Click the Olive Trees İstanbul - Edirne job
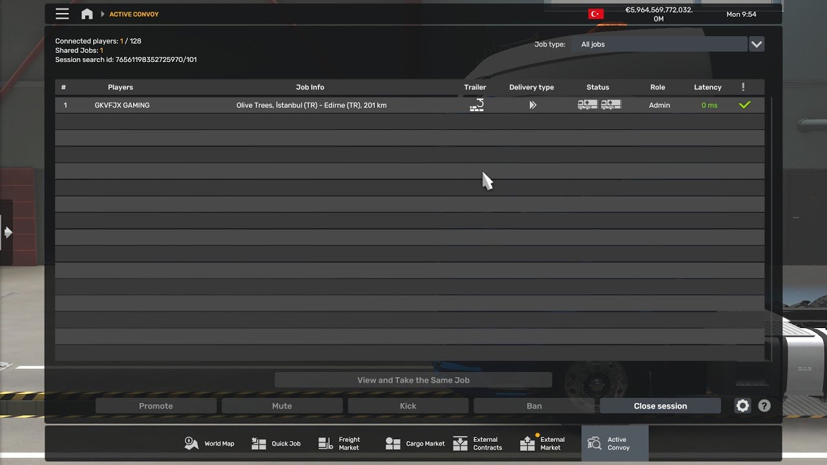The height and width of the screenshot is (465, 827). click(x=311, y=105)
